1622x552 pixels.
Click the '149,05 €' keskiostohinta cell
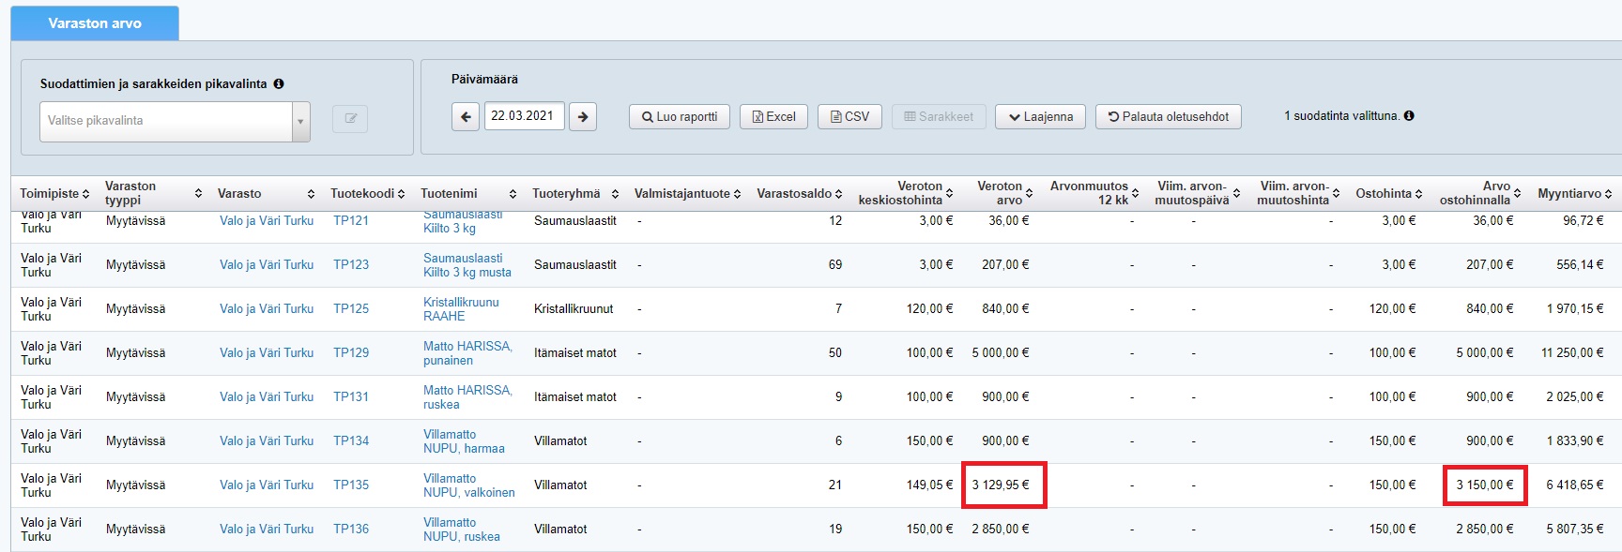(x=929, y=485)
